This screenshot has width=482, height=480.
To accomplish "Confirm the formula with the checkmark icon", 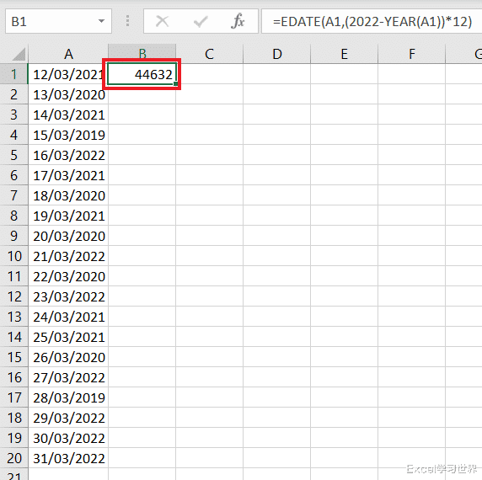I will click(201, 22).
